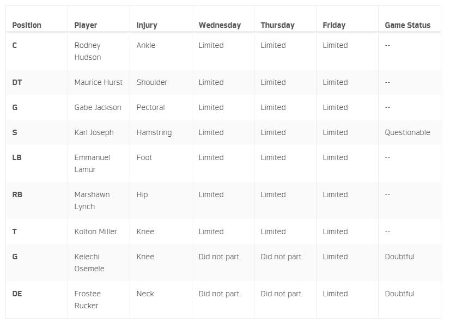Click the Thursday column header

[x=277, y=25]
